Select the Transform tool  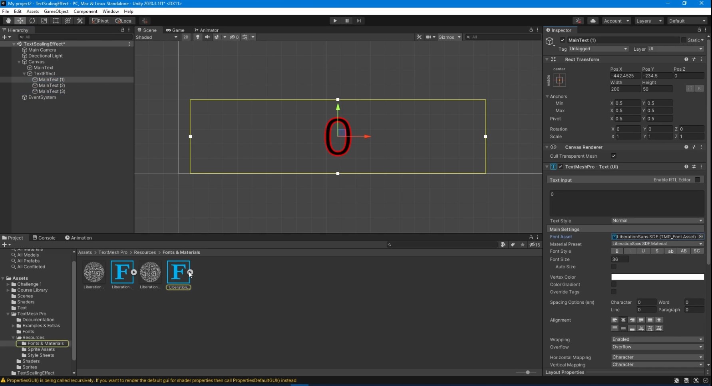68,21
